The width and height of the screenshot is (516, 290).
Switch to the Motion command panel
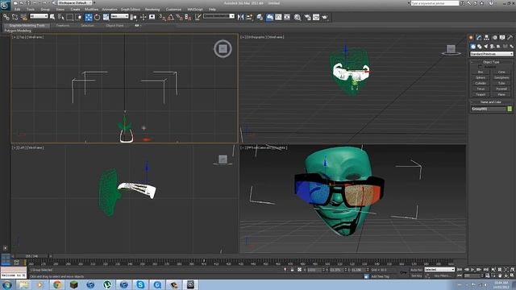coord(494,38)
